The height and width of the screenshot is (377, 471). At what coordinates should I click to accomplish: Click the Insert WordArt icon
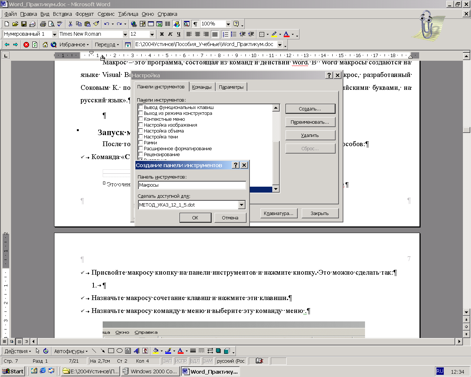click(137, 351)
